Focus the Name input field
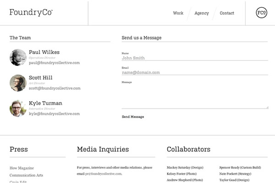The image size is (275, 183). click(194, 58)
